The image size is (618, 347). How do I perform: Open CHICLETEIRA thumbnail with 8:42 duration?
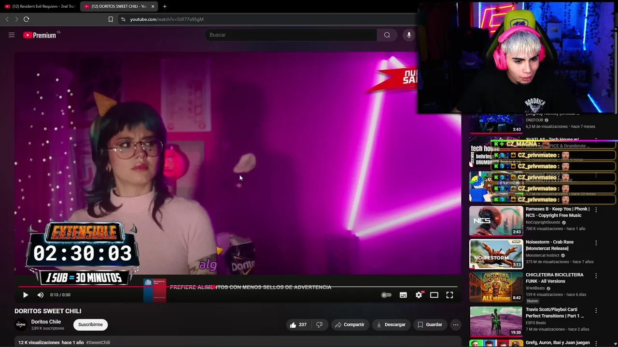coord(496,287)
